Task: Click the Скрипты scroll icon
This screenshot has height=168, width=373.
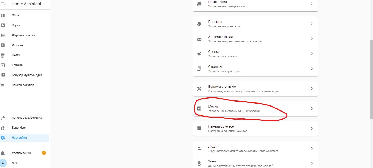Action: [199, 69]
